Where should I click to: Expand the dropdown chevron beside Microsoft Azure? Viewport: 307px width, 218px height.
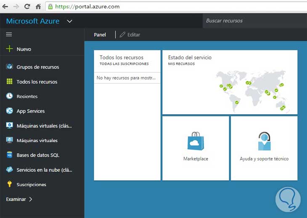click(70, 21)
